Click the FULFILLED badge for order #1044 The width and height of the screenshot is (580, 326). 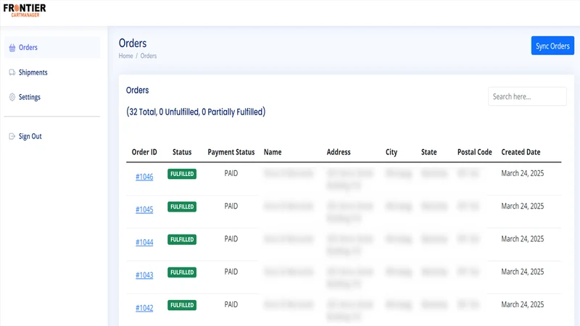tap(182, 240)
